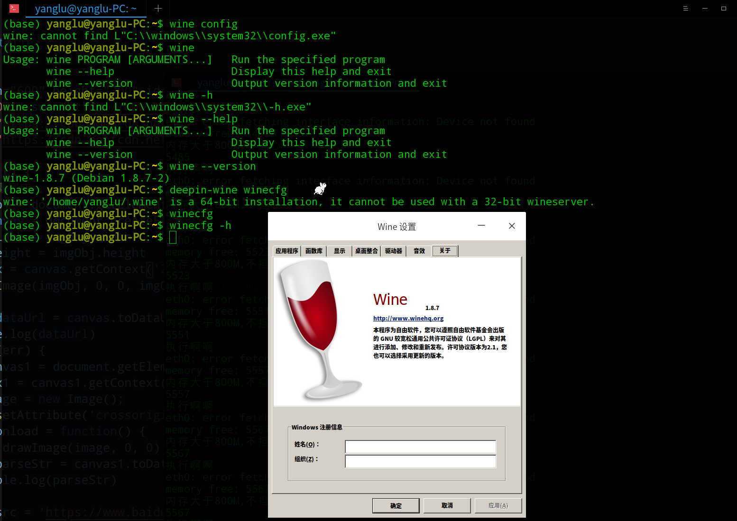Switch to the 应用程序 tab in Wine settings

pyautogui.click(x=287, y=251)
